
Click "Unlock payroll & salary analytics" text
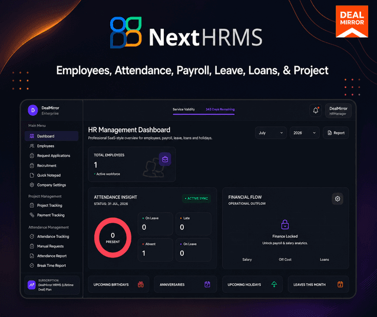click(285, 243)
